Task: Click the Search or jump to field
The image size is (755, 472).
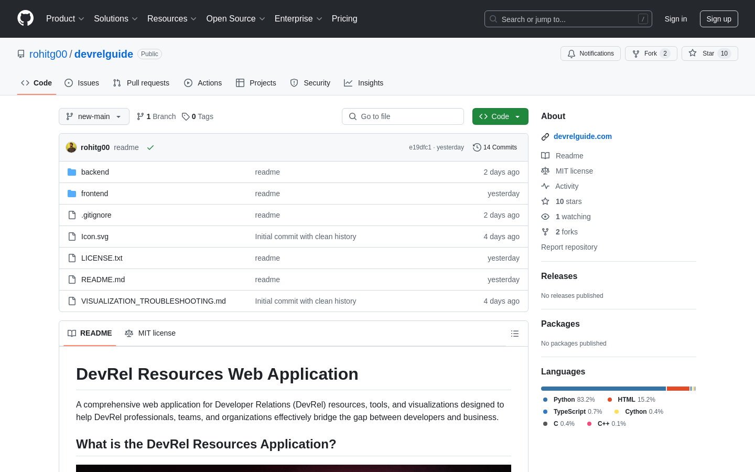Action: coord(568,19)
